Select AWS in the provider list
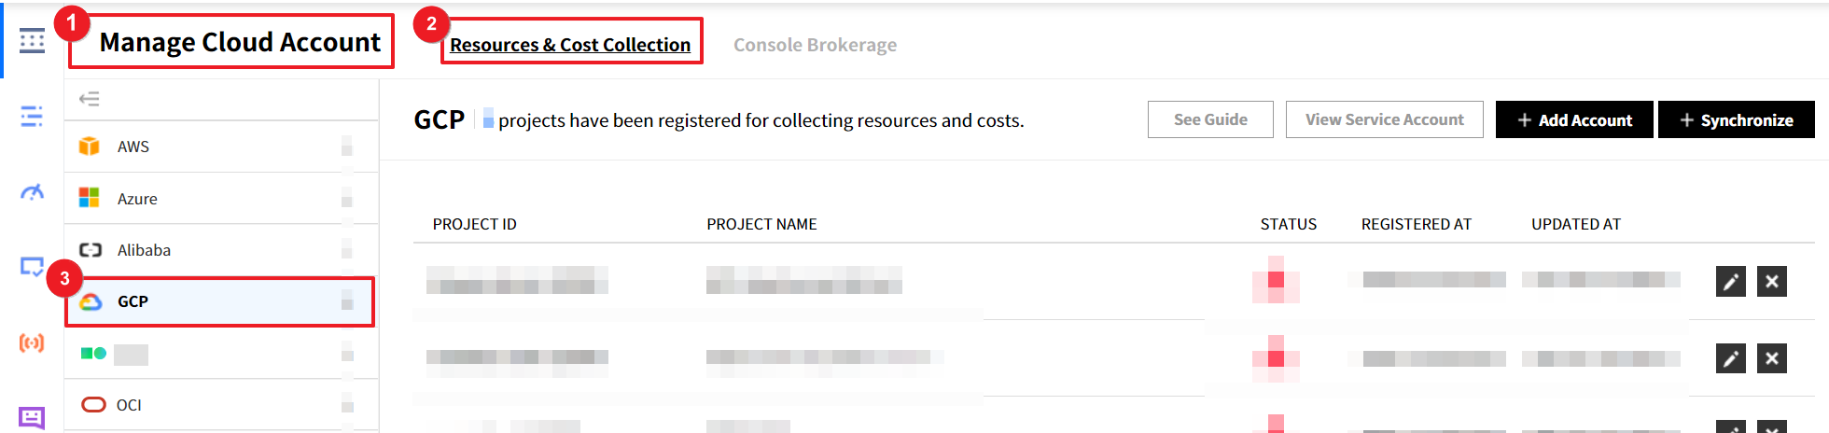The height and width of the screenshot is (433, 1829). click(x=133, y=147)
